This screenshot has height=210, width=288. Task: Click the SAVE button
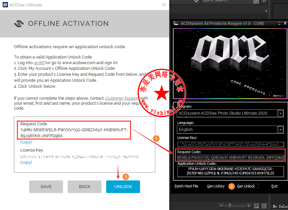46,187
